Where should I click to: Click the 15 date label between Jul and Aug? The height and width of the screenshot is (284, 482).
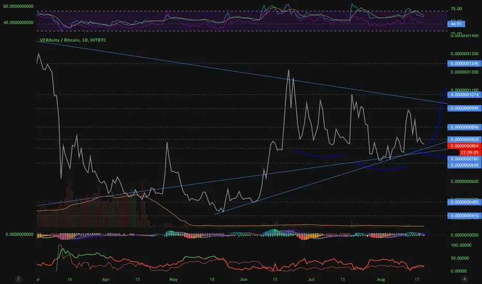pyautogui.click(x=342, y=279)
